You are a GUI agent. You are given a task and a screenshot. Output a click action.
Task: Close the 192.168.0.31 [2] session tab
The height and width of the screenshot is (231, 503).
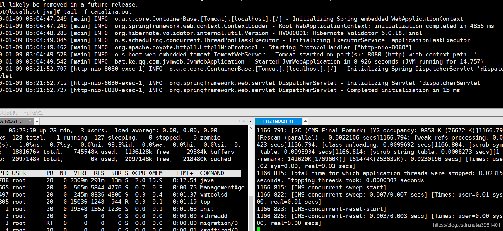click(x=30, y=121)
